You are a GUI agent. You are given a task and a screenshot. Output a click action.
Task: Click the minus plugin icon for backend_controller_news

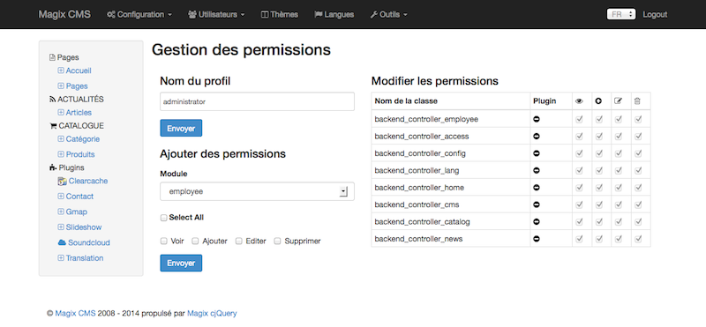tap(537, 239)
